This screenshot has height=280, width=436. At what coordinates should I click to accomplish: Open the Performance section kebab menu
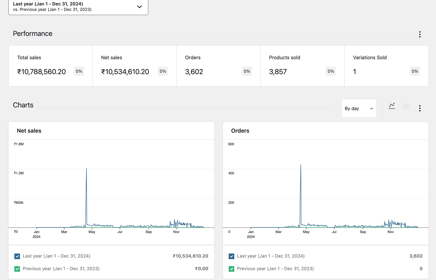coord(420,35)
